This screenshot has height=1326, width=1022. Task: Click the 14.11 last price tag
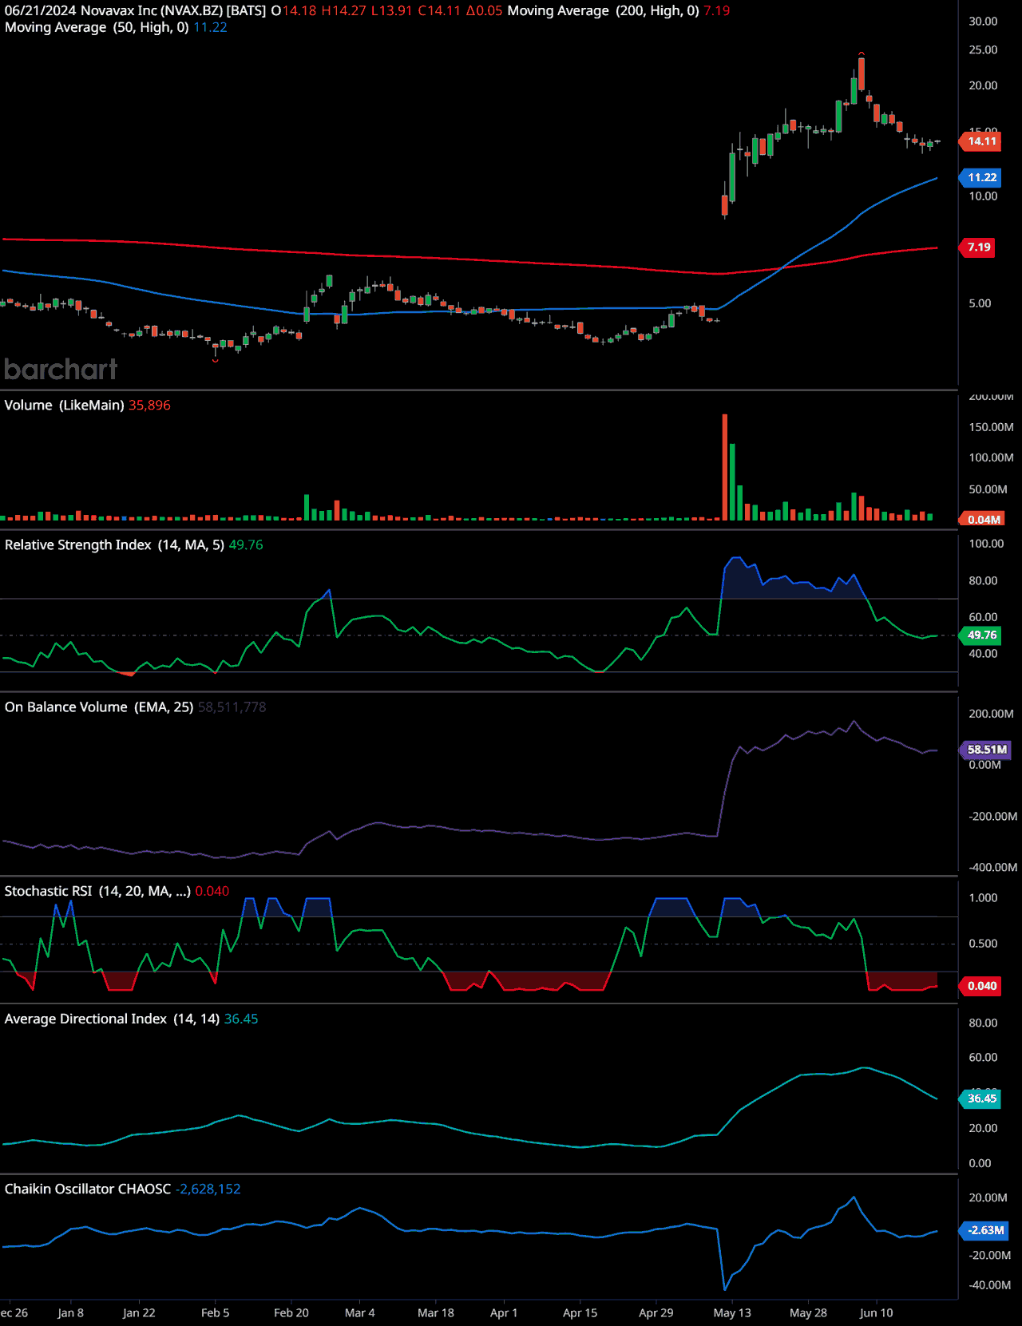click(981, 141)
